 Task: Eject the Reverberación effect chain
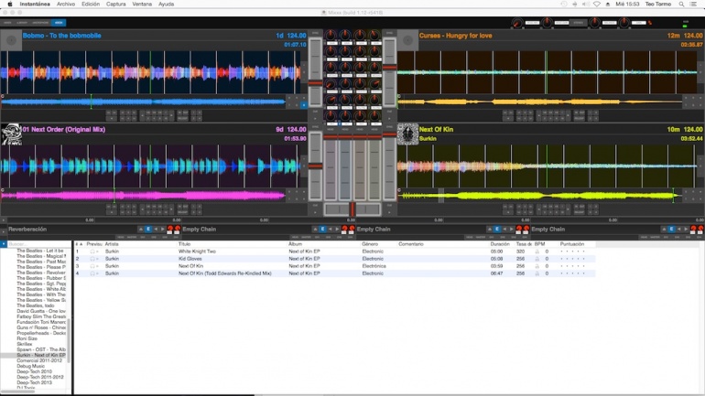pyautogui.click(x=141, y=229)
